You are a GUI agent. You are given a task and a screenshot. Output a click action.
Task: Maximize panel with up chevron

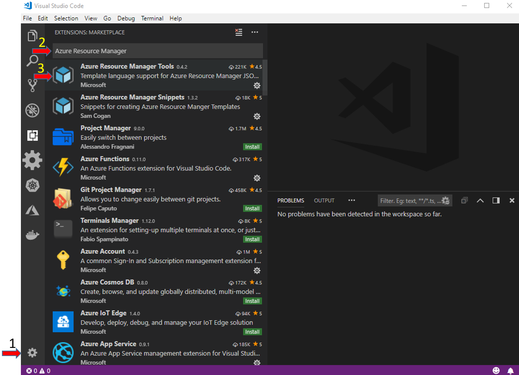pyautogui.click(x=480, y=200)
